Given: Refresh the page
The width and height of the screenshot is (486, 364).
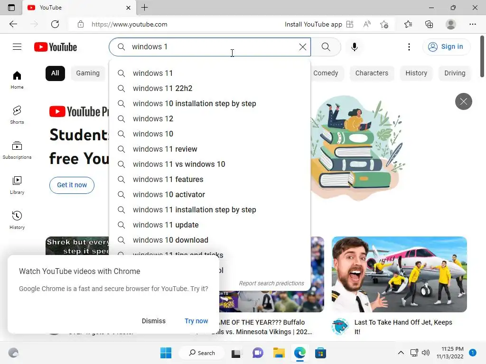Looking at the screenshot, I should click(55, 24).
